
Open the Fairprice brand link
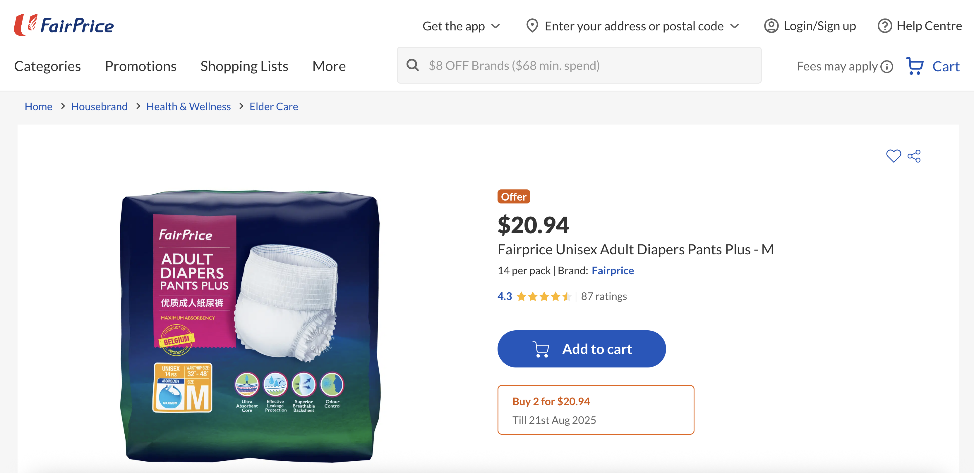613,270
